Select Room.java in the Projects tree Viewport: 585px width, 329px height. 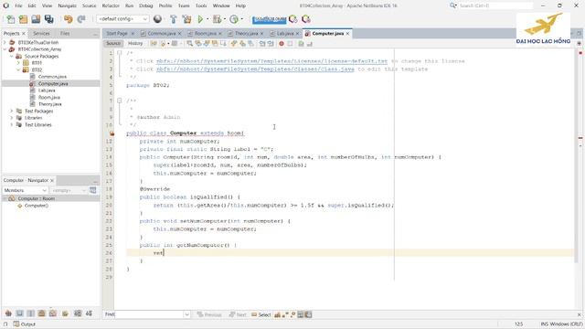[x=48, y=98]
